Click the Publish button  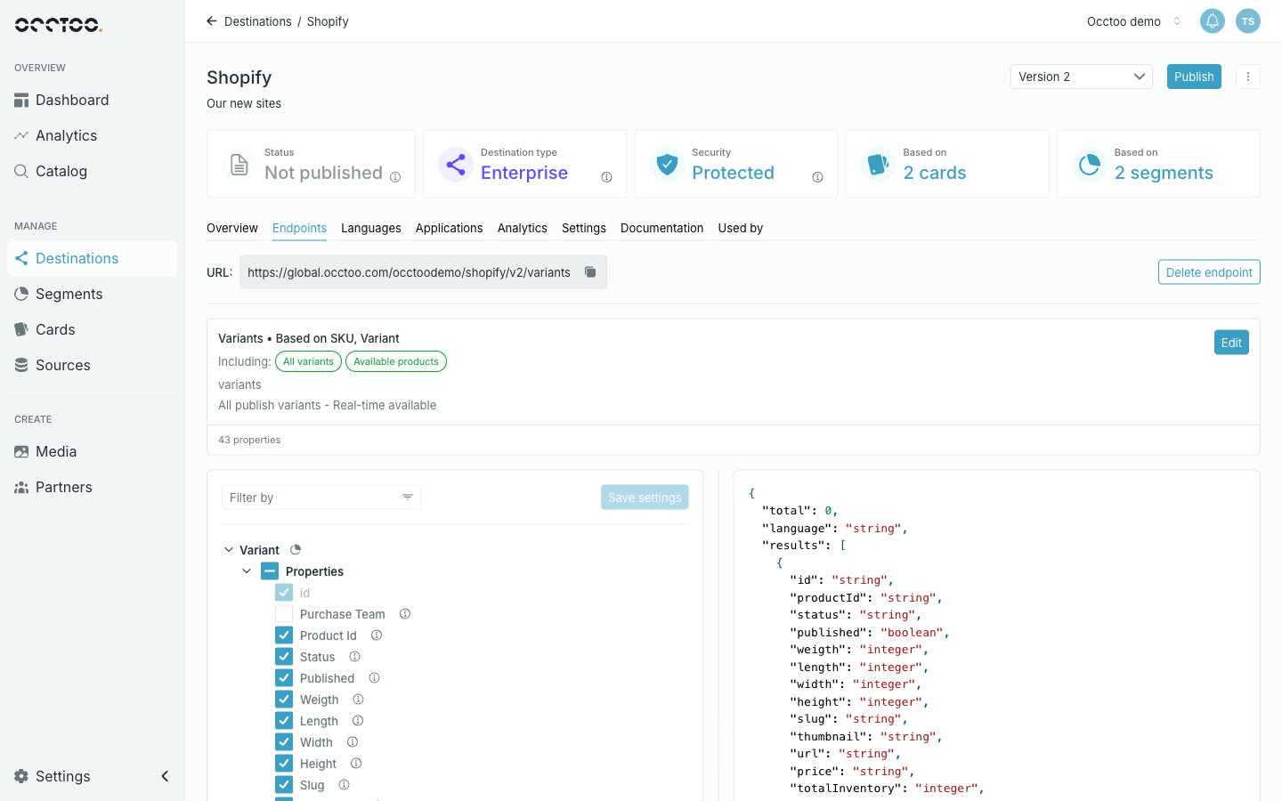[x=1194, y=77]
